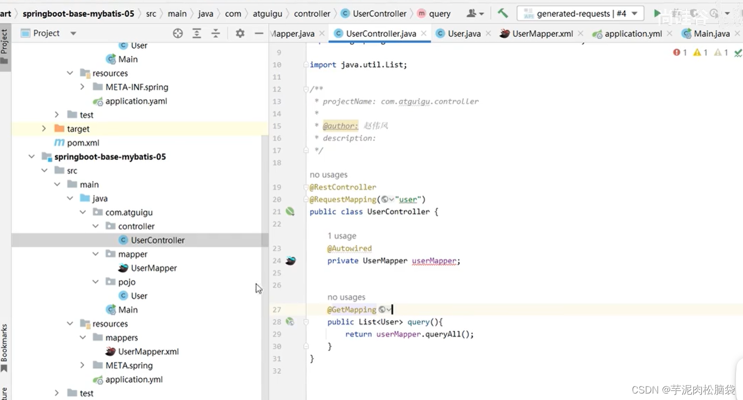The height and width of the screenshot is (400, 743).
Task: Click the globe icon in @RequestMapping annotation
Action: tap(385, 199)
